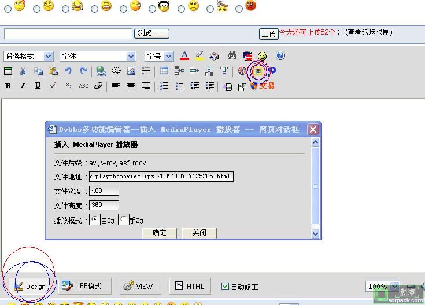Switch to the HTML mode tab
This screenshot has height=305, width=425.
(x=190, y=286)
